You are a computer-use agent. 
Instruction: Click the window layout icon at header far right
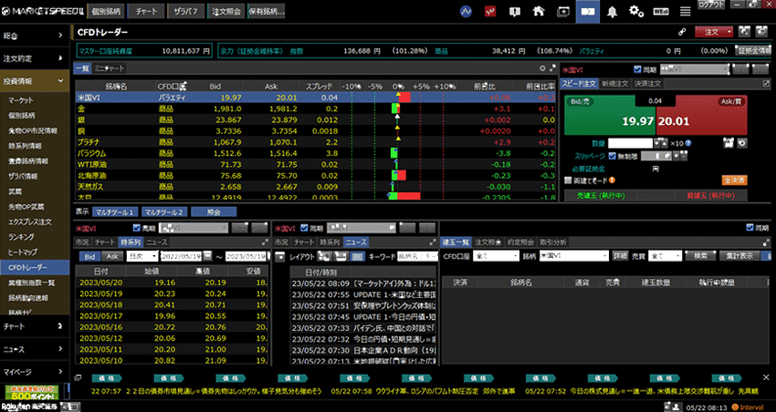[761, 32]
